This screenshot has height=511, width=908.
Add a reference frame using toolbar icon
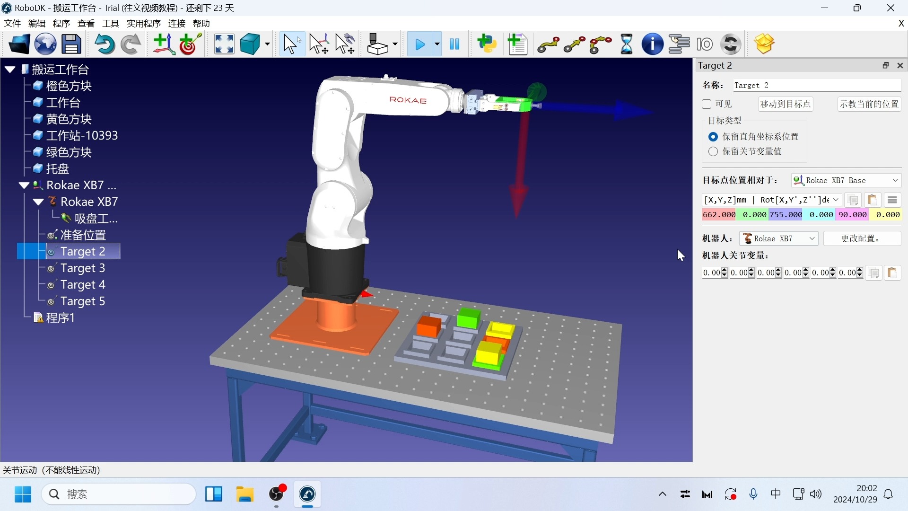tap(164, 44)
